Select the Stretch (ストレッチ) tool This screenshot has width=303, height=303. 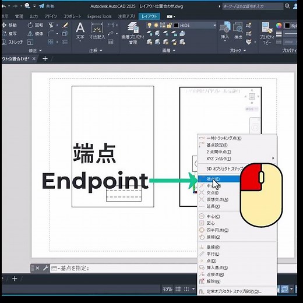12,42
